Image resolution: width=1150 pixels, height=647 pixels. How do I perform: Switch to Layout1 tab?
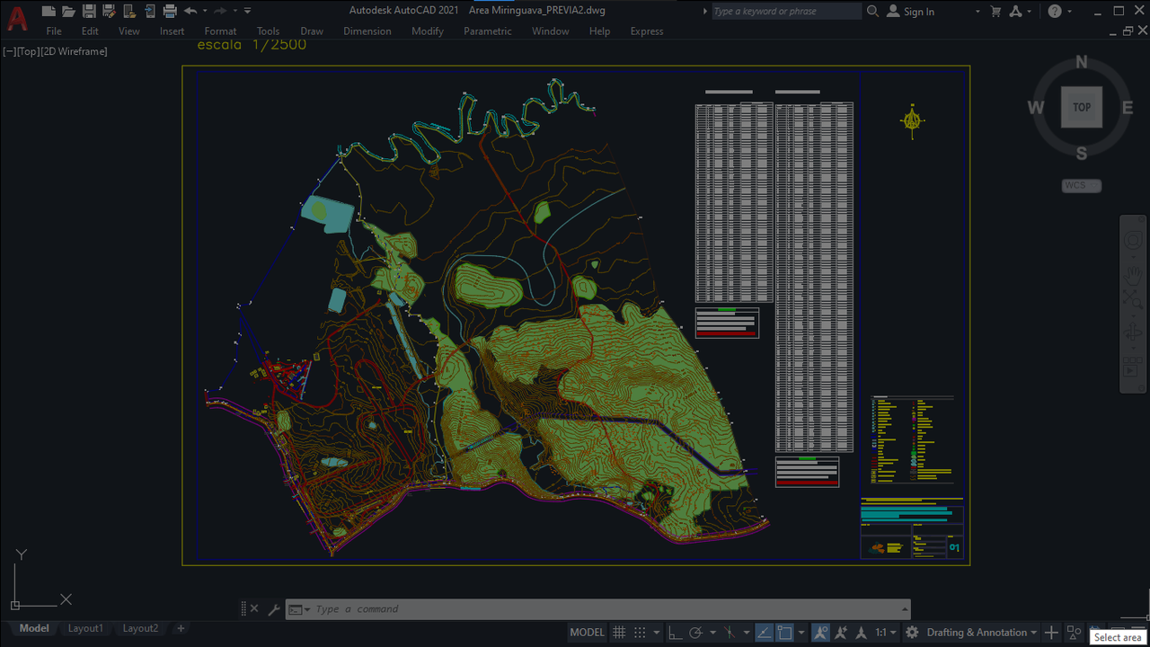[85, 629]
